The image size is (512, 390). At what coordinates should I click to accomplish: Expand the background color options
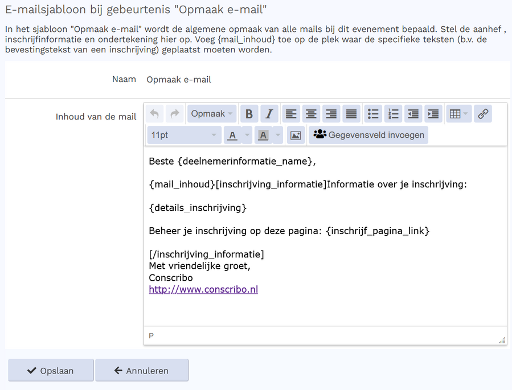pos(277,135)
